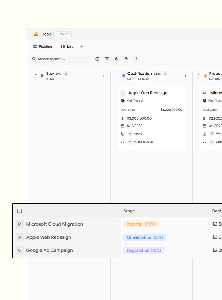Open the Apple Web Redesign card title

(148, 93)
